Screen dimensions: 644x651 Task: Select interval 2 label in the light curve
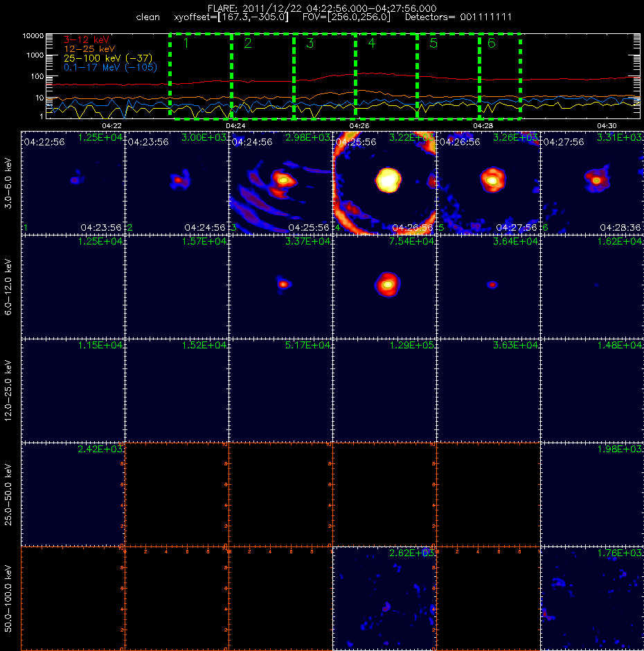(248, 43)
